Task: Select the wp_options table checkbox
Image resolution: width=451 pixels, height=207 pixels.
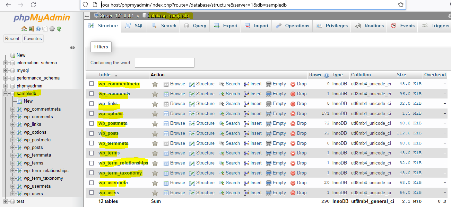Action: click(92, 113)
